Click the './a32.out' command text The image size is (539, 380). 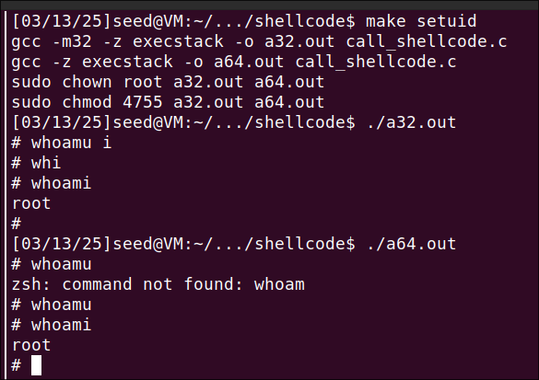[x=411, y=122]
